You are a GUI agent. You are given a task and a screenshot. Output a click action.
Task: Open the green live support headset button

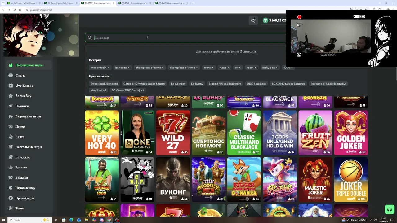(x=389, y=209)
